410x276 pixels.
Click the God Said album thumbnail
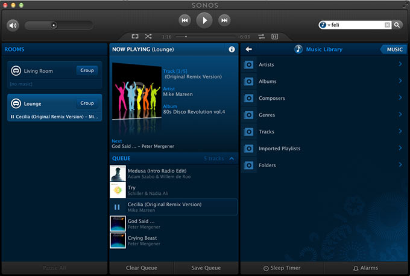coord(118,224)
